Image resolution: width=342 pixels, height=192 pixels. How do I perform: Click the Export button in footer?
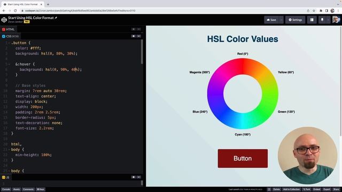tap(327, 189)
